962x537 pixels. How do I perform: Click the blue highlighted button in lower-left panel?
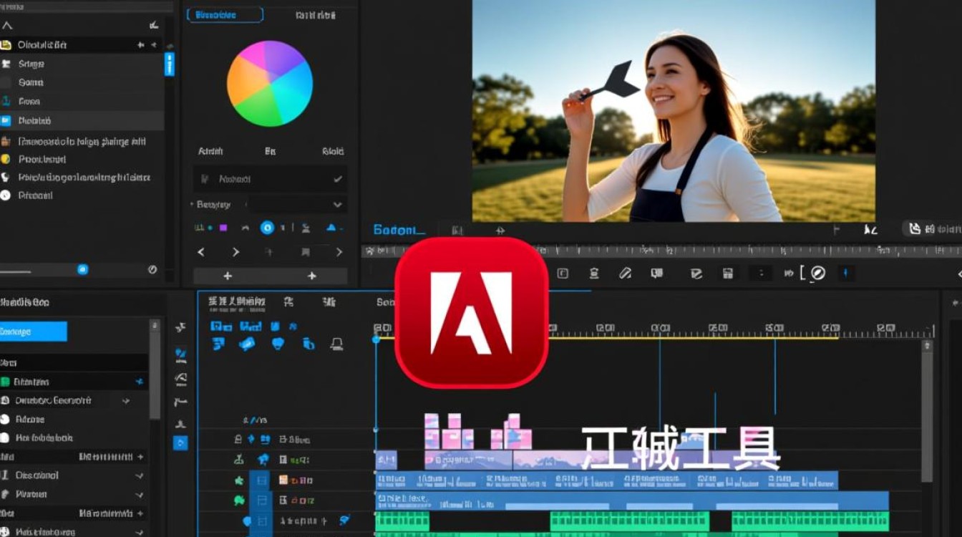(x=33, y=332)
